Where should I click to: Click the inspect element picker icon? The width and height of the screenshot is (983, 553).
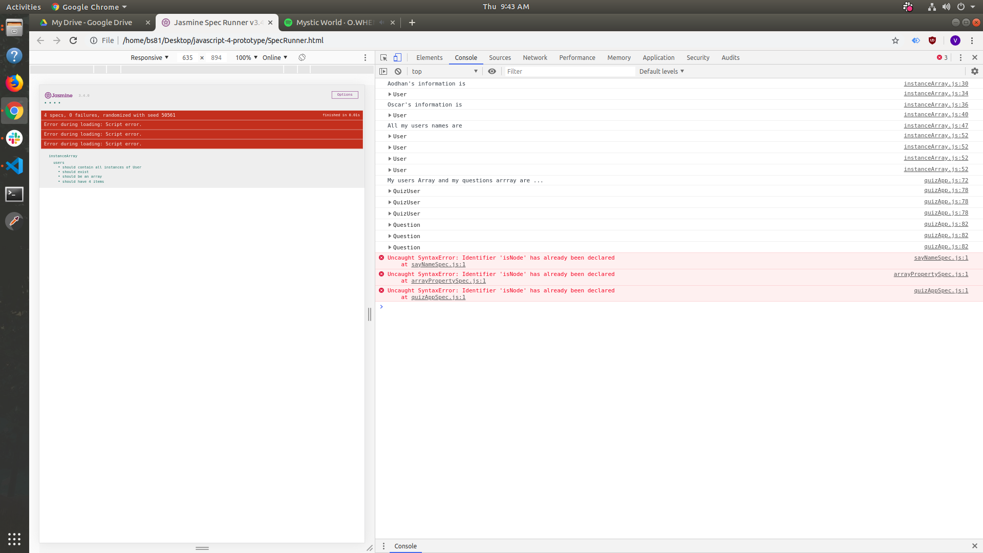(x=383, y=58)
